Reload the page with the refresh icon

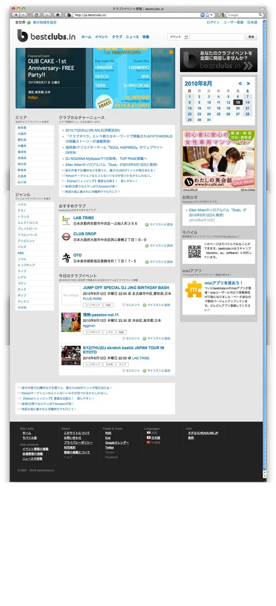36,15
